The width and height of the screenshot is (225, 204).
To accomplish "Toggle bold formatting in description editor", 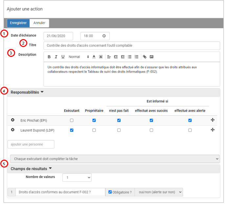I will (x=49, y=57).
